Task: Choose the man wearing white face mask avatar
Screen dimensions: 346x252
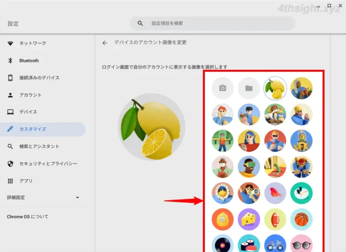Action: [222, 167]
